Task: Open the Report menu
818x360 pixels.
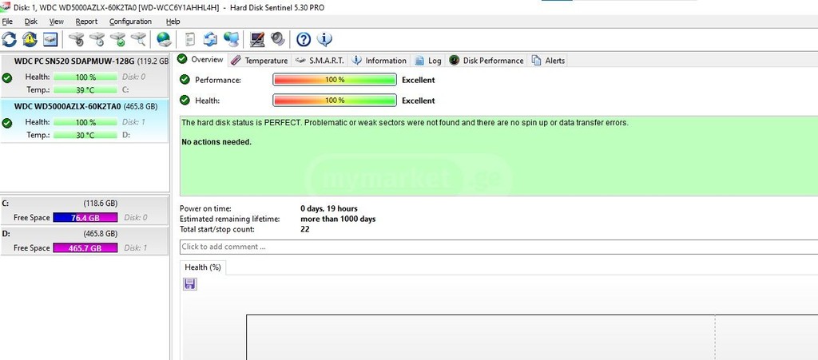Action: (x=86, y=22)
